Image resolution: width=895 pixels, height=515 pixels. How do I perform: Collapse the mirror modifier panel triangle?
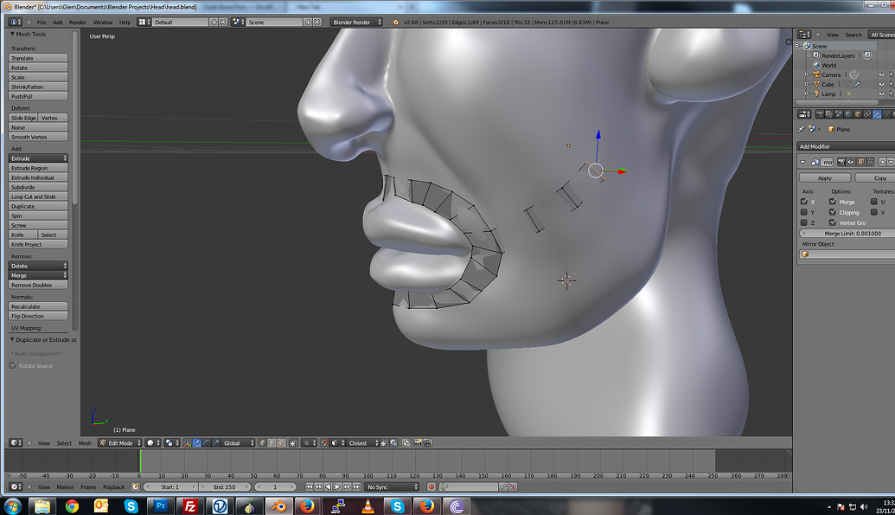802,163
